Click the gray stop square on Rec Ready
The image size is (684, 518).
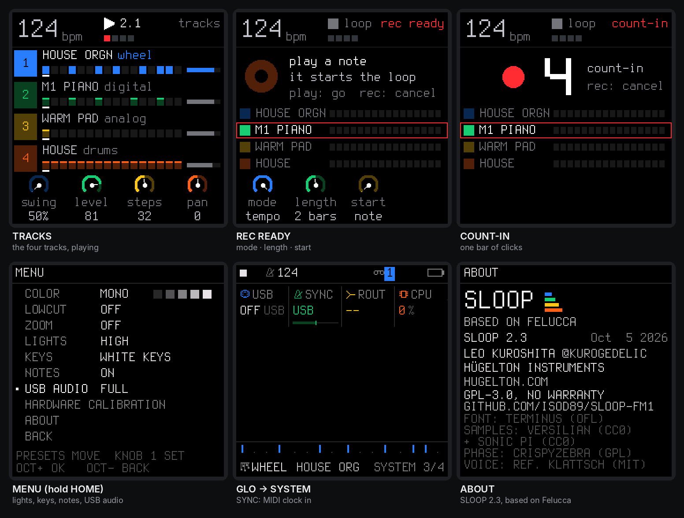pos(333,23)
